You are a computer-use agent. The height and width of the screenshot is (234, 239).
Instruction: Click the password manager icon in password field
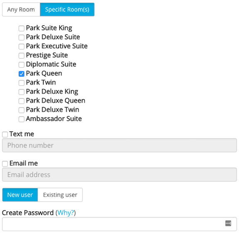point(228,223)
